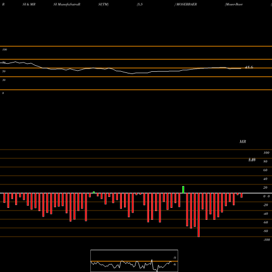This screenshot has width=272, height=272.
Task: Click the overlapping value text left of the 80 axis label in MR chart
Action: pyautogui.click(x=252, y=160)
